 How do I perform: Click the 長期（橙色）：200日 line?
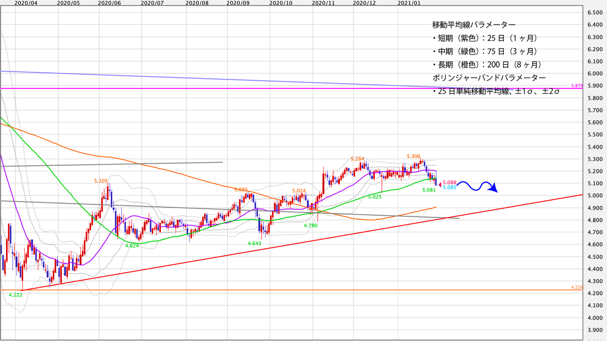(487, 65)
